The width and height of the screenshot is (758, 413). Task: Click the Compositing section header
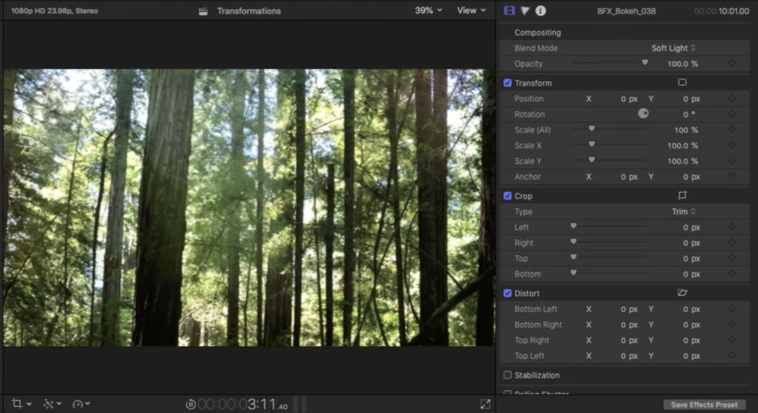click(538, 32)
